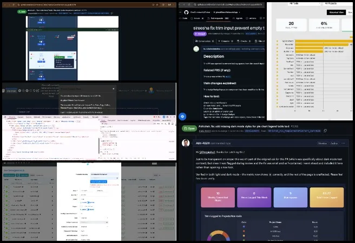Go to the Agents tab
355x243 pixels.
[238, 18]
